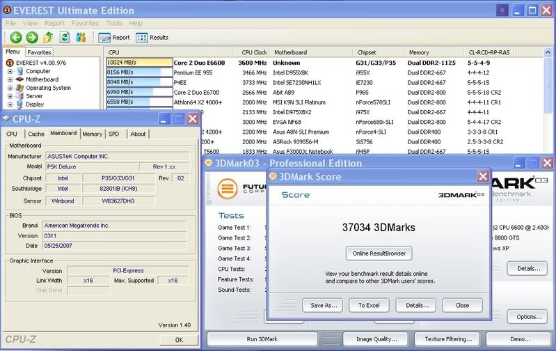556x351 pixels.
Task: Switch to CPU tab in CPU-Z
Action: coord(12,134)
